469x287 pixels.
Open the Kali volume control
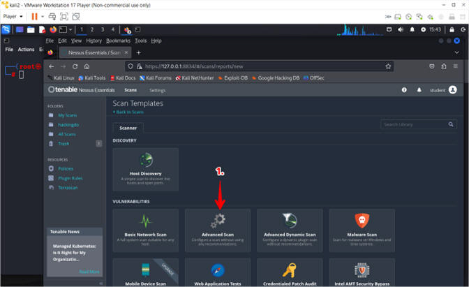[x=400, y=29]
